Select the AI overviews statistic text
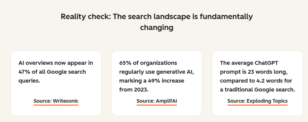This screenshot has height=122, width=308. click(x=56, y=72)
